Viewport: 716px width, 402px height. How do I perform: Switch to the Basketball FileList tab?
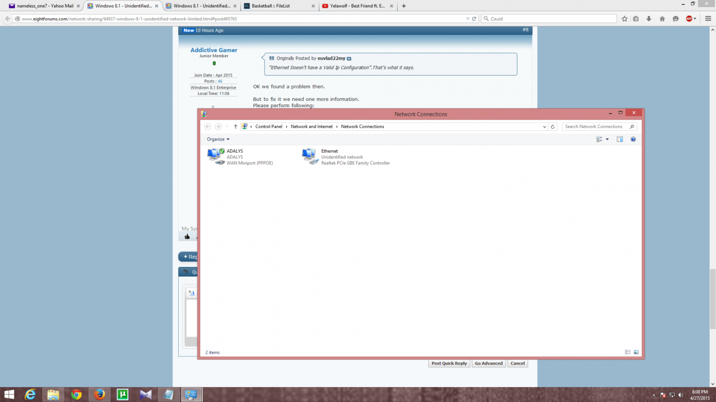[x=279, y=6]
